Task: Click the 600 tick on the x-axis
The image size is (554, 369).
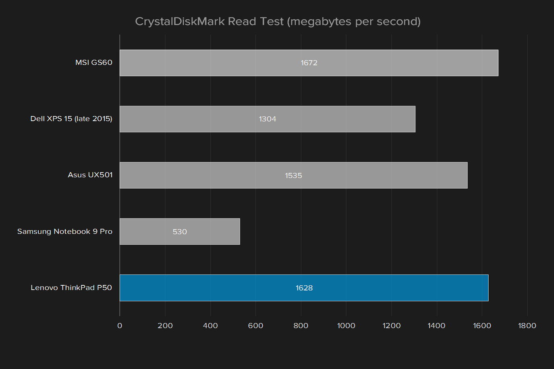Action: 255,326
